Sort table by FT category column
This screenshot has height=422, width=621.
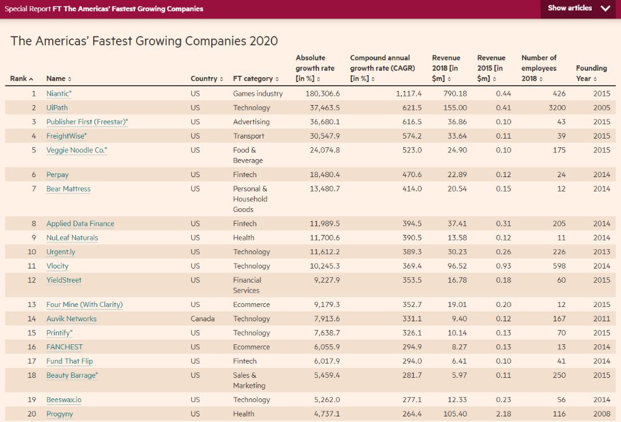pyautogui.click(x=256, y=78)
